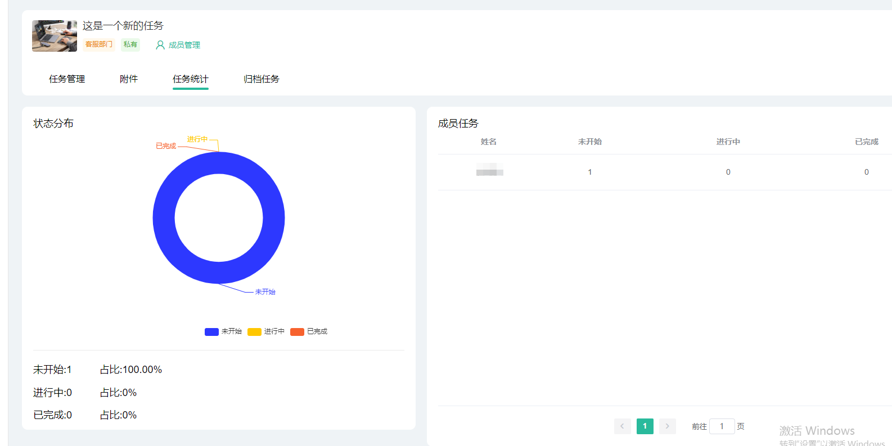Select the 任务统计 tab
The width and height of the screenshot is (892, 446).
[190, 79]
